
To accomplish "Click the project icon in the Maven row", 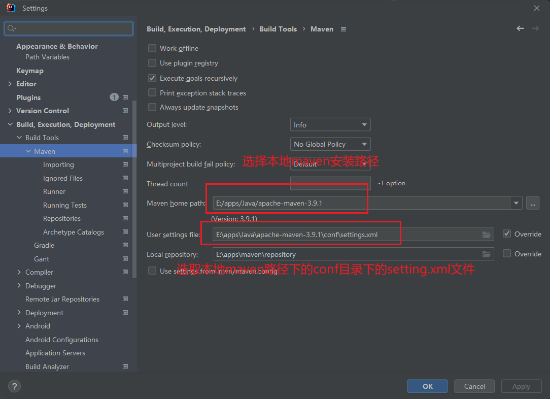I will point(125,151).
